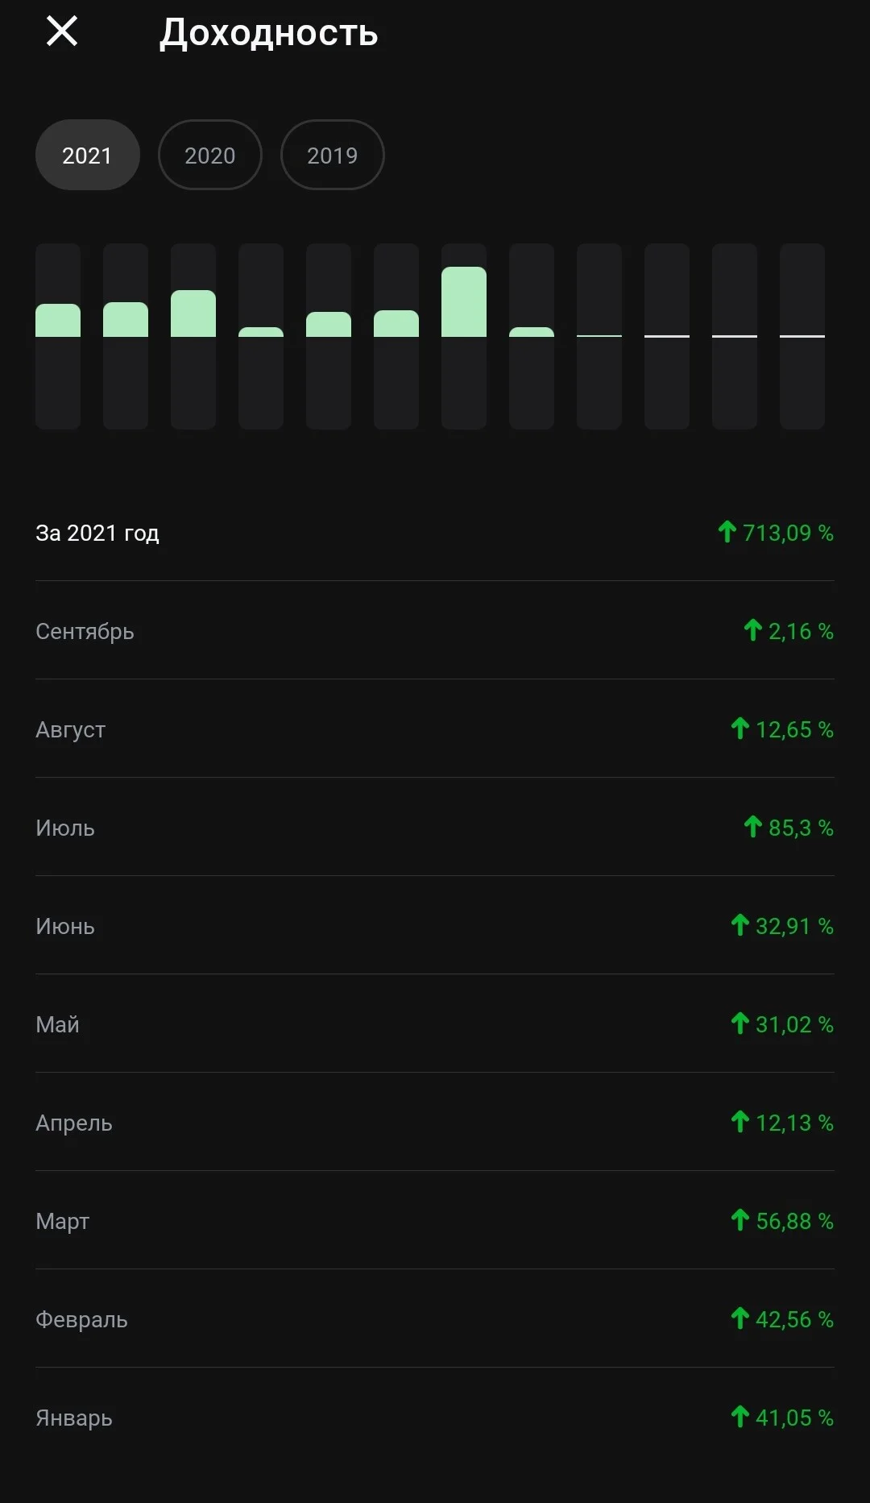Click the green arrow beside 85,3 %
Image resolution: width=870 pixels, height=1503 pixels.
[752, 826]
